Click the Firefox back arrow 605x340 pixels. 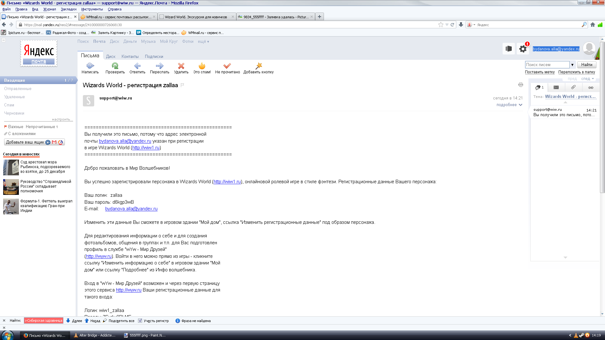coord(4,25)
